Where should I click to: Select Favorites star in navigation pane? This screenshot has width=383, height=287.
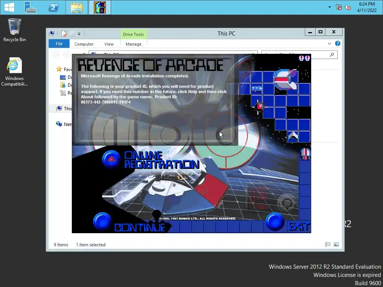59,69
